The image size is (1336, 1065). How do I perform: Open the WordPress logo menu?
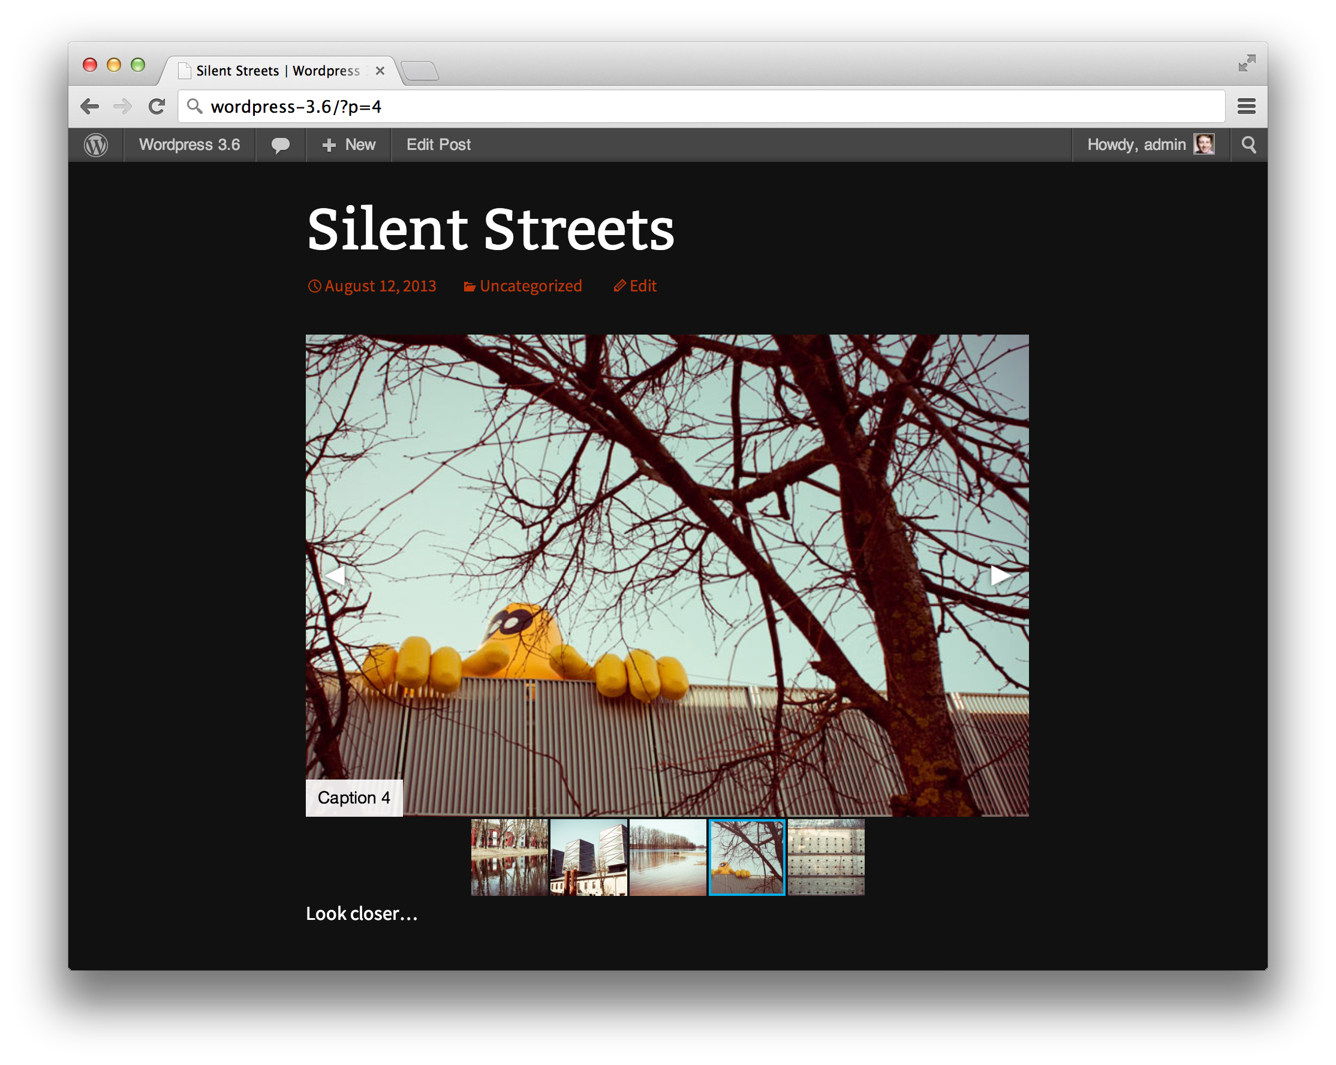point(97,145)
